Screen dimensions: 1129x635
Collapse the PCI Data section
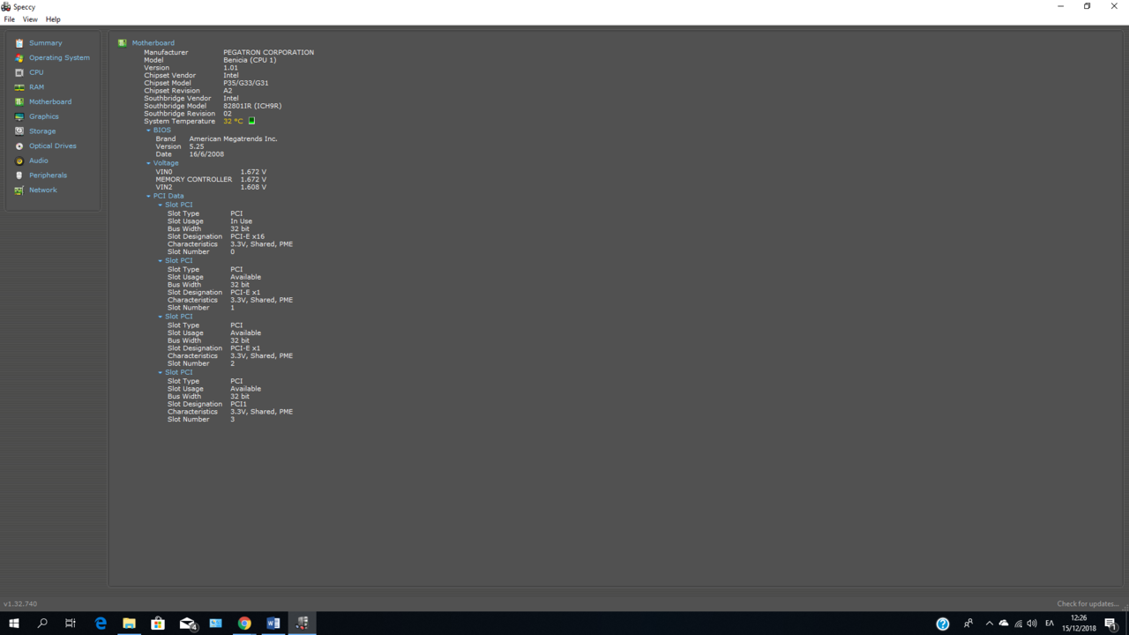[x=148, y=196]
